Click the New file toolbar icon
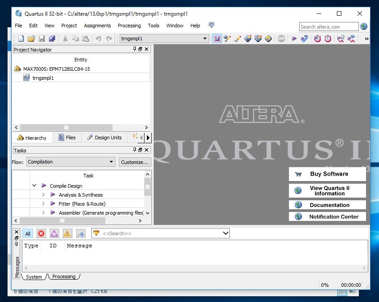This screenshot has width=379, height=302. [x=21, y=39]
